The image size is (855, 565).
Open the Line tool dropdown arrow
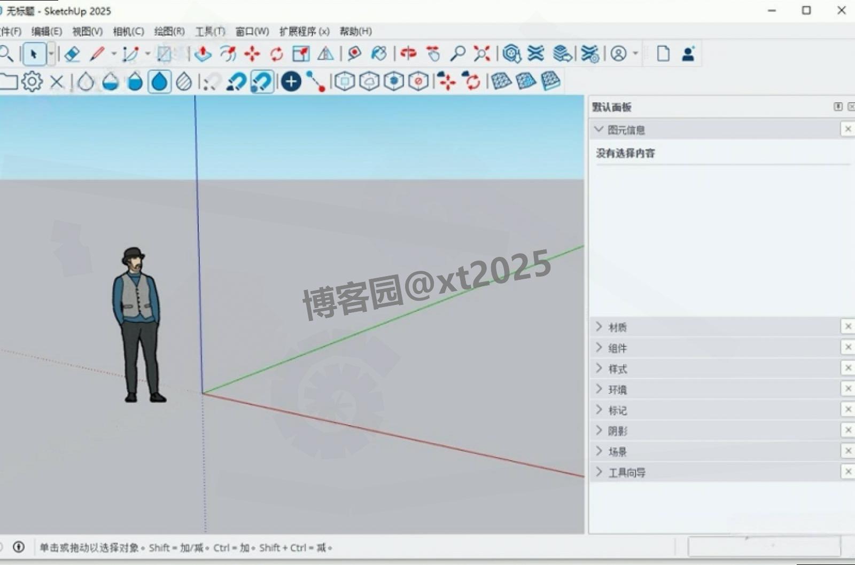113,53
